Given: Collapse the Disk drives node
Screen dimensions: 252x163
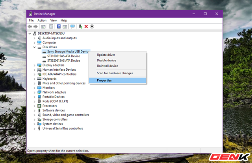Looking at the screenshot, I should (x=35, y=47).
